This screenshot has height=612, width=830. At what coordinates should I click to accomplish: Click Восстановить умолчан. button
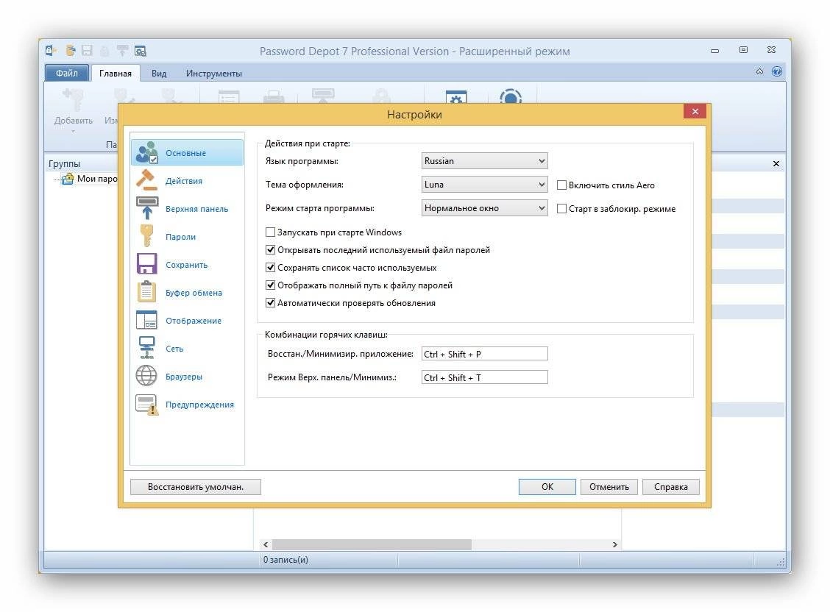[x=195, y=487]
